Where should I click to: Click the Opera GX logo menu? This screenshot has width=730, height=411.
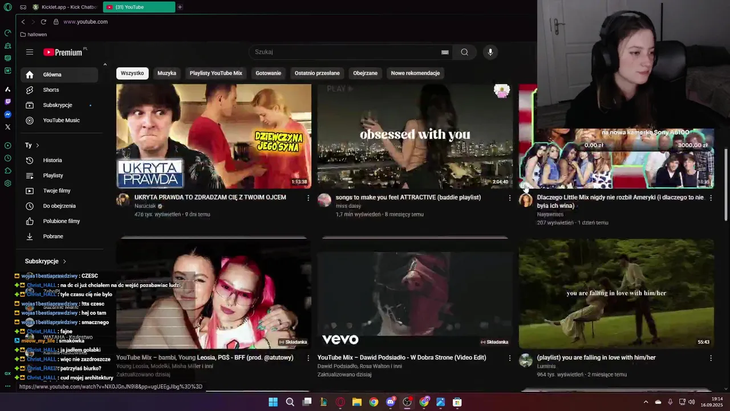(x=7, y=7)
